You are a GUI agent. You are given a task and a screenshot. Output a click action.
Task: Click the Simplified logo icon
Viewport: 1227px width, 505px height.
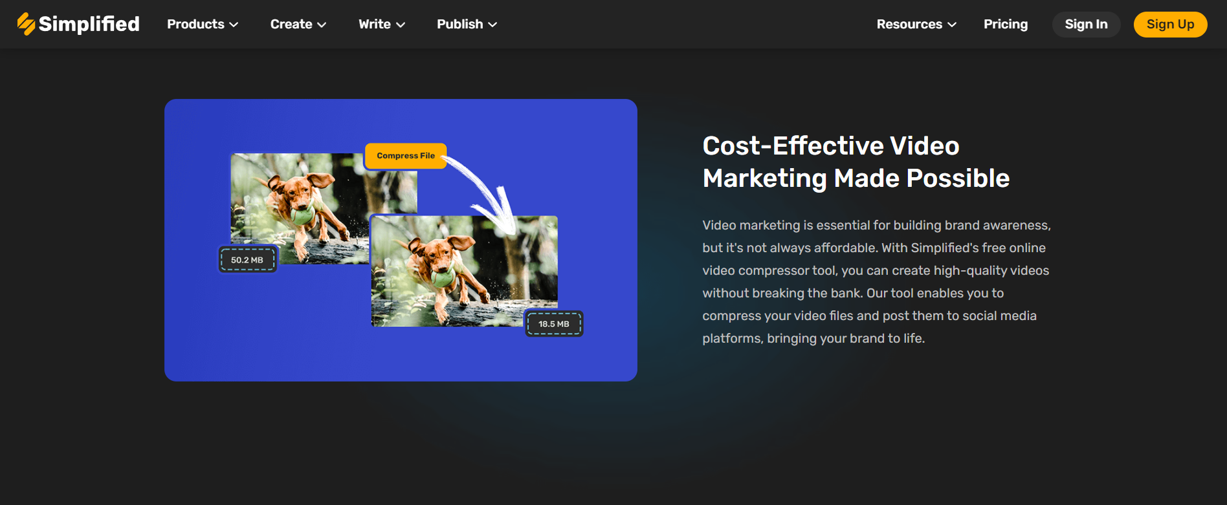[26, 24]
